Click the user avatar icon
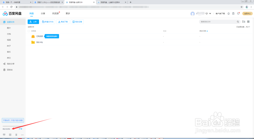 (193, 14)
